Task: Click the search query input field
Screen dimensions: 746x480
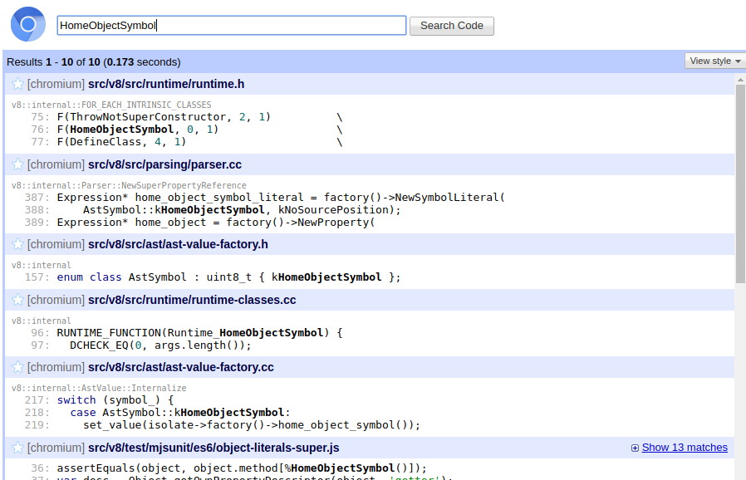Action: click(232, 25)
